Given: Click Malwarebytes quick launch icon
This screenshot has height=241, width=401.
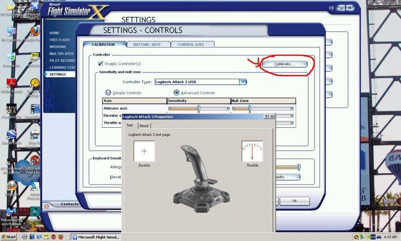Looking at the screenshot, I should 39,237.
